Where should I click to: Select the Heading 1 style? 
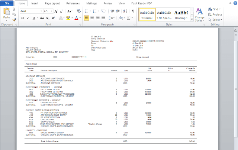click(181, 14)
